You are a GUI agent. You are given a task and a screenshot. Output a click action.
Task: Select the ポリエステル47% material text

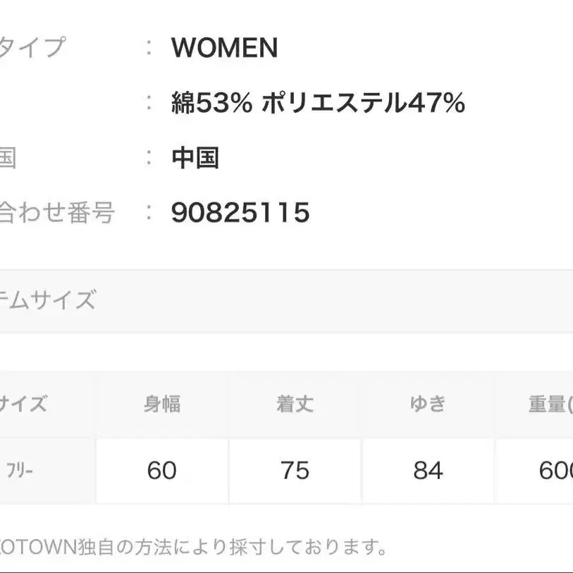pyautogui.click(x=363, y=104)
